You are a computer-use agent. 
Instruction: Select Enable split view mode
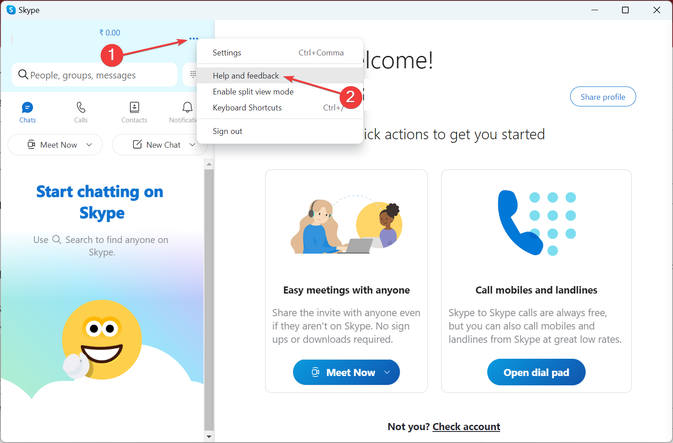280,92
